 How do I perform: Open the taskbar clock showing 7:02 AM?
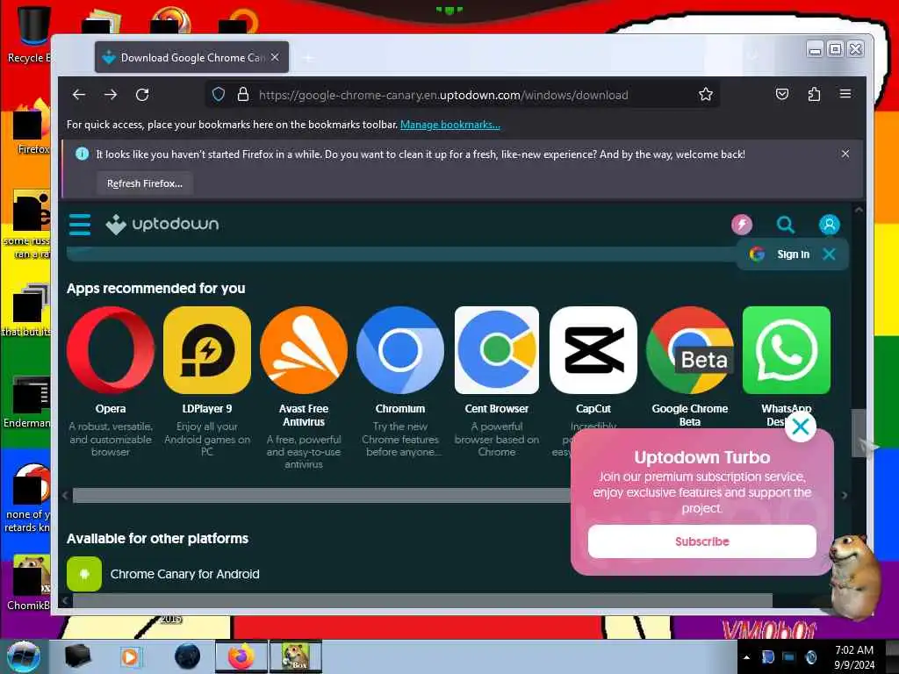[x=854, y=656]
